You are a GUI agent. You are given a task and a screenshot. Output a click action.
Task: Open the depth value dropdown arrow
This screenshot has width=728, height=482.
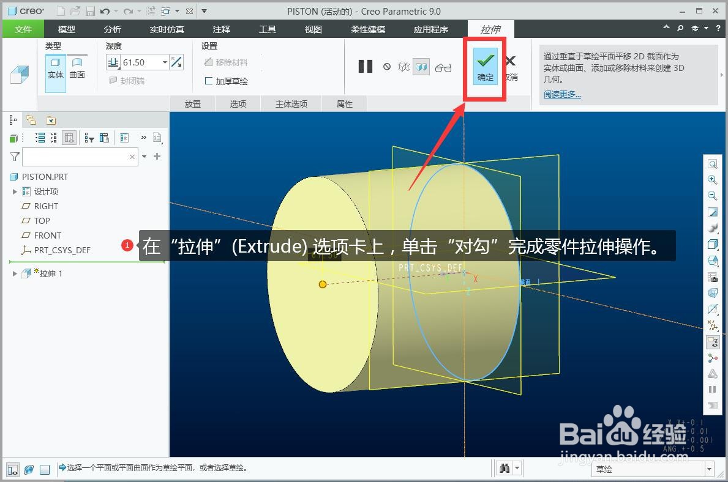[165, 62]
